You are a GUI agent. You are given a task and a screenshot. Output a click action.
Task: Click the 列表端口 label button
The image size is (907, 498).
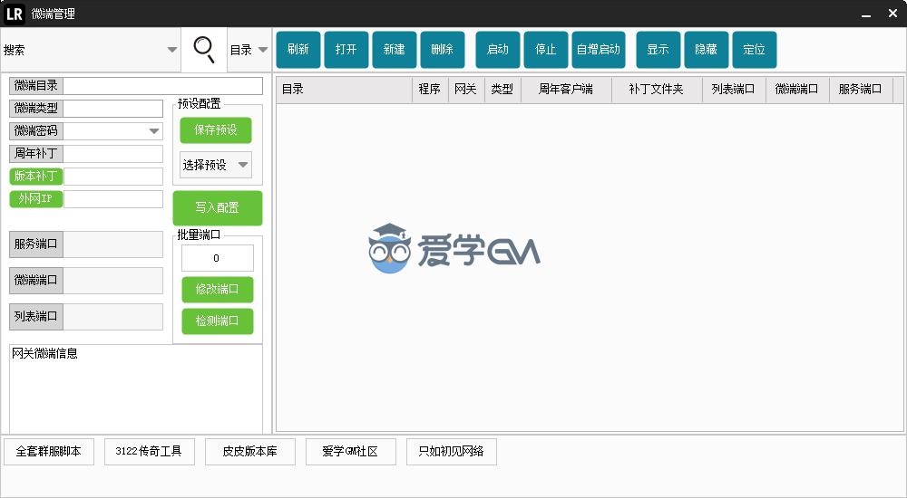[36, 317]
